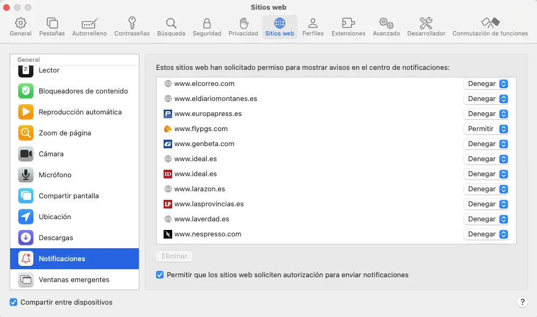Uncheck Permitir que los sitios web soliciten autorización

coord(160,275)
